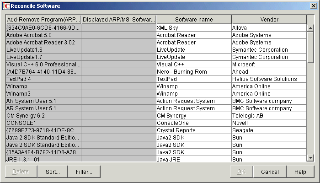Open the Filter... dialog
The height and width of the screenshot is (183, 320).
tap(84, 172)
